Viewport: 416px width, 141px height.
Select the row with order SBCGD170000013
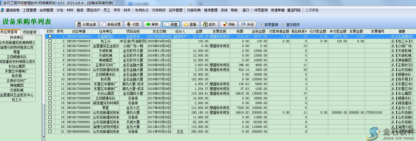[x=78, y=65]
